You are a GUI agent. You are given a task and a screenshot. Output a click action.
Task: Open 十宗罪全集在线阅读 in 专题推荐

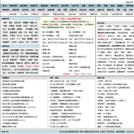tap(10, 94)
